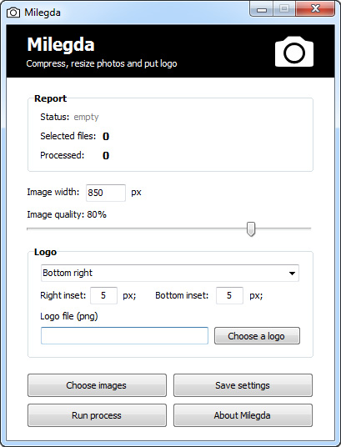Open the logo position dropdown
This screenshot has width=341, height=447.
tap(170, 273)
